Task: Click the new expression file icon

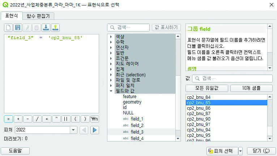Action: click(8, 28)
